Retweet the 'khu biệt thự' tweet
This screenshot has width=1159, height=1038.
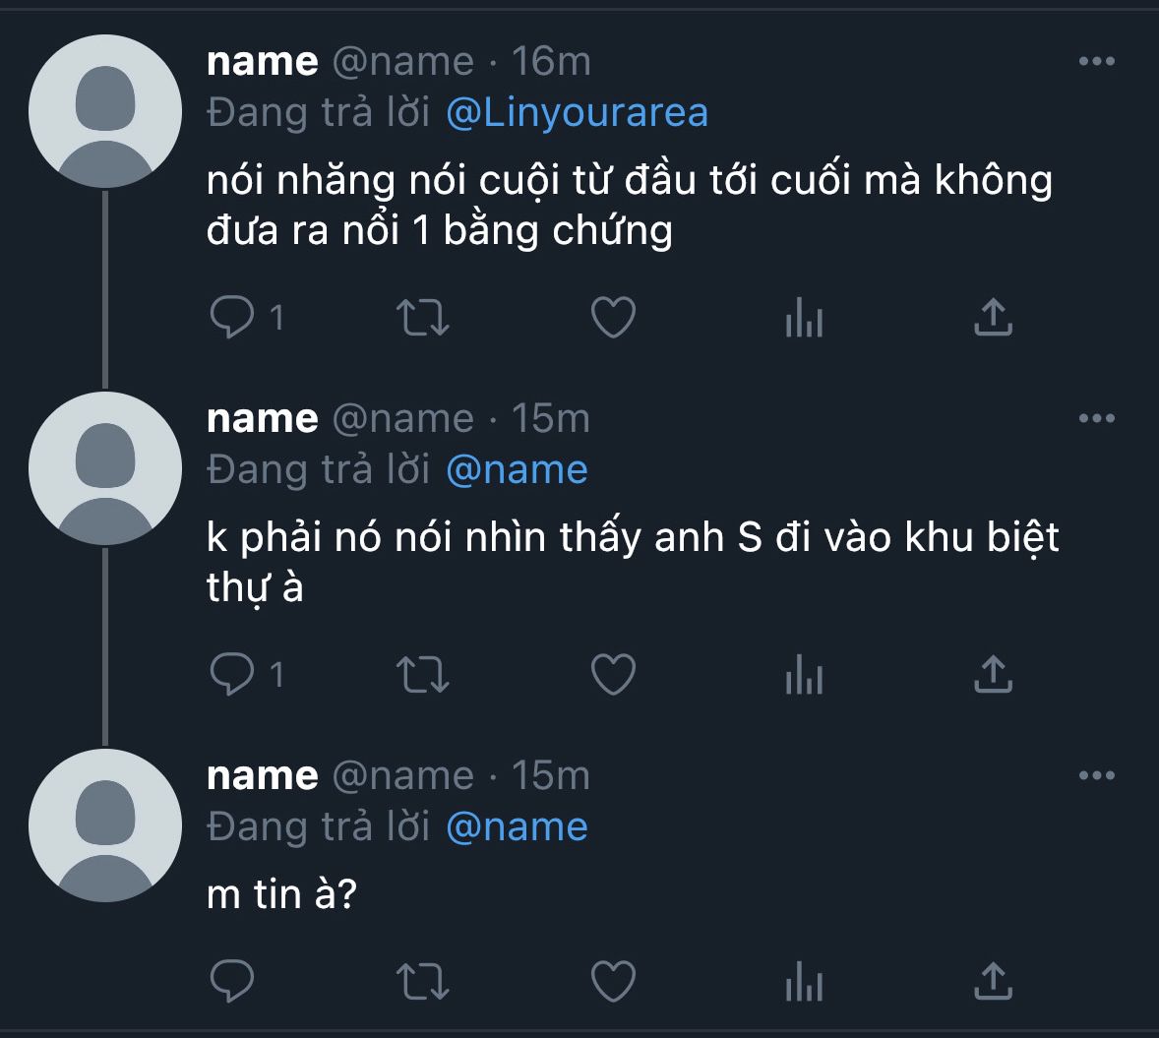(x=422, y=674)
